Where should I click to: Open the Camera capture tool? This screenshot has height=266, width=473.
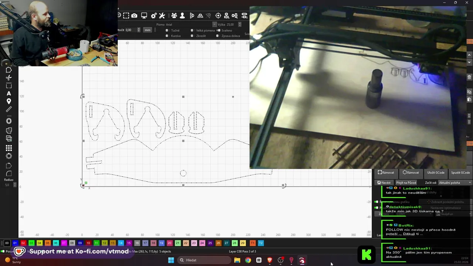click(x=134, y=16)
